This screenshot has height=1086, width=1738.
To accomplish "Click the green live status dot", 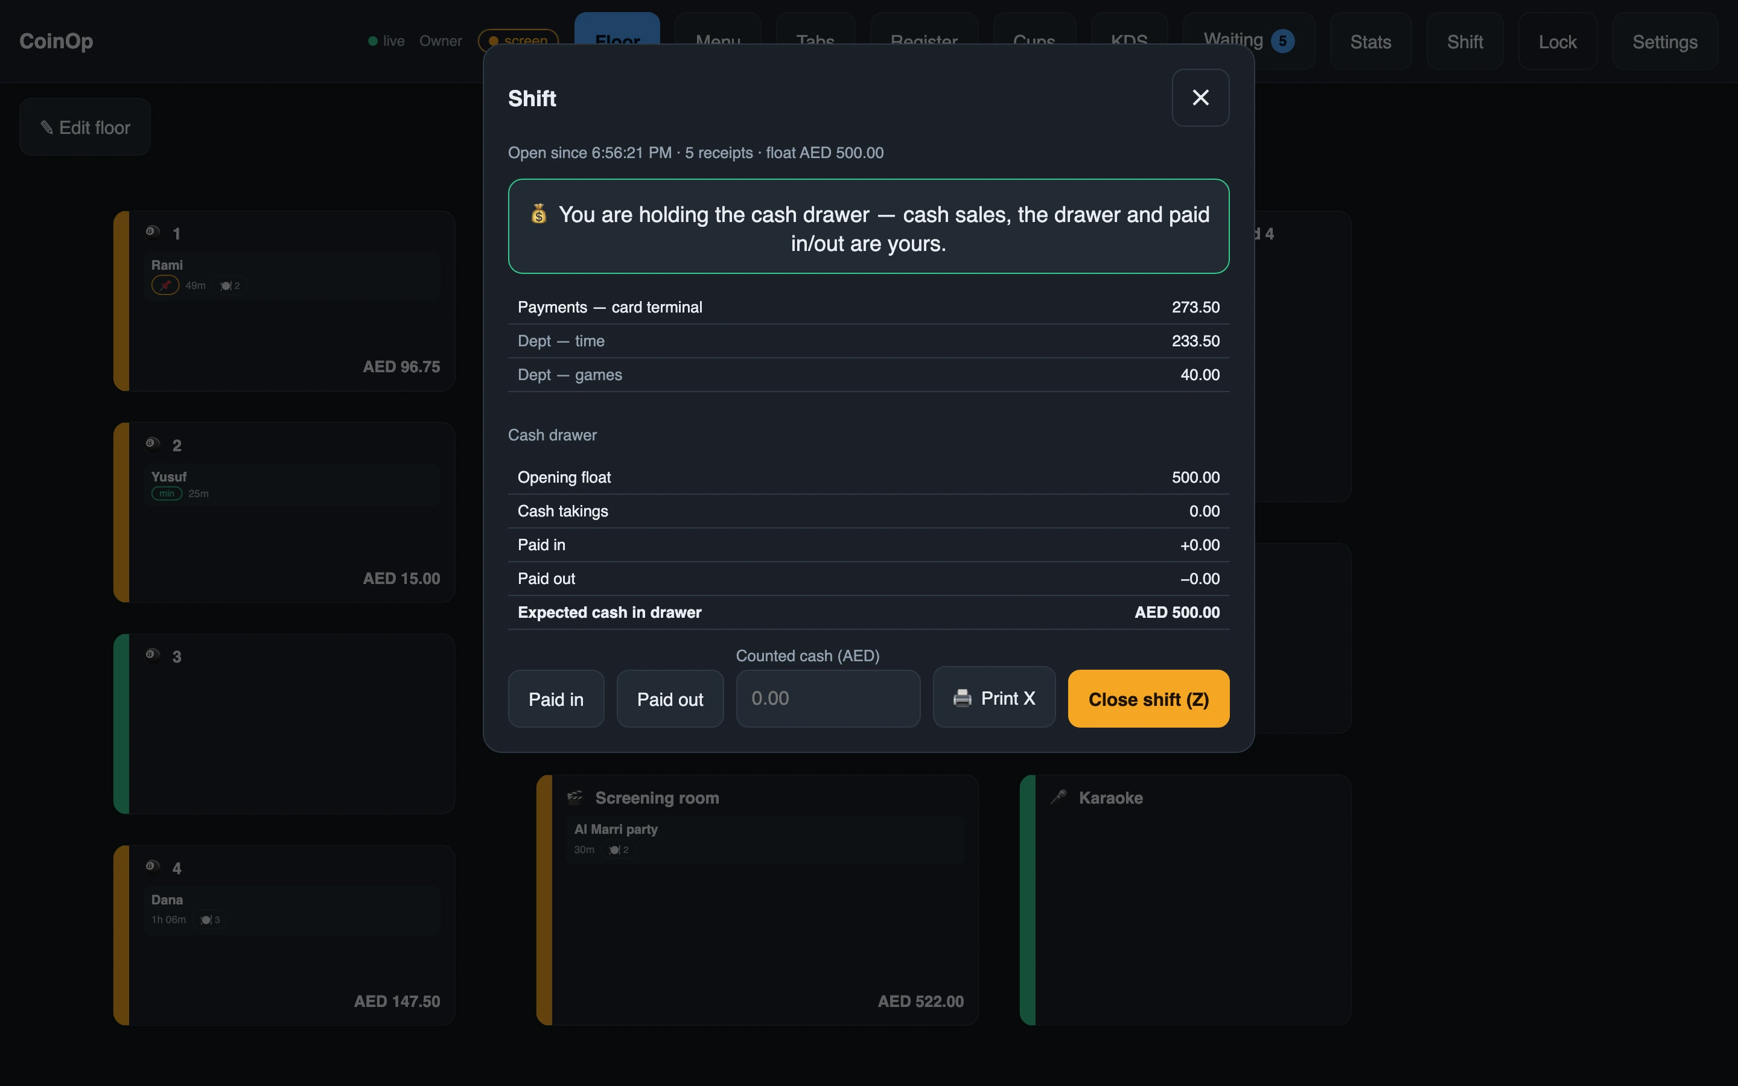I will [373, 41].
